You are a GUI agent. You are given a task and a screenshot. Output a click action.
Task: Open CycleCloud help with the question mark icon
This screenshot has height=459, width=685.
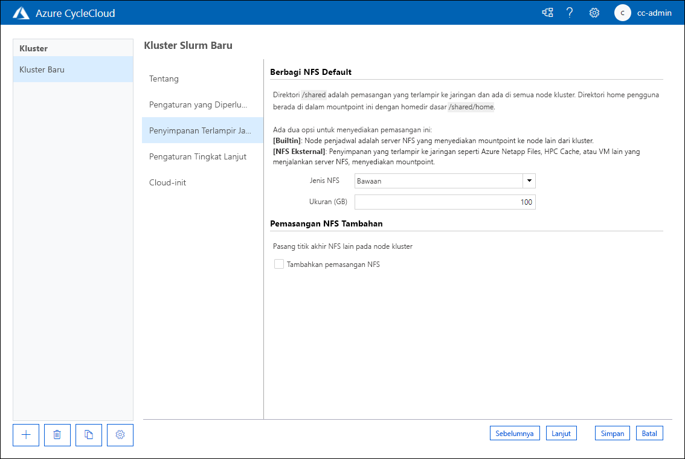pos(570,12)
